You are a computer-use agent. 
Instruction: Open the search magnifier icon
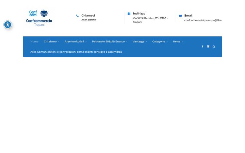pyautogui.click(x=214, y=47)
